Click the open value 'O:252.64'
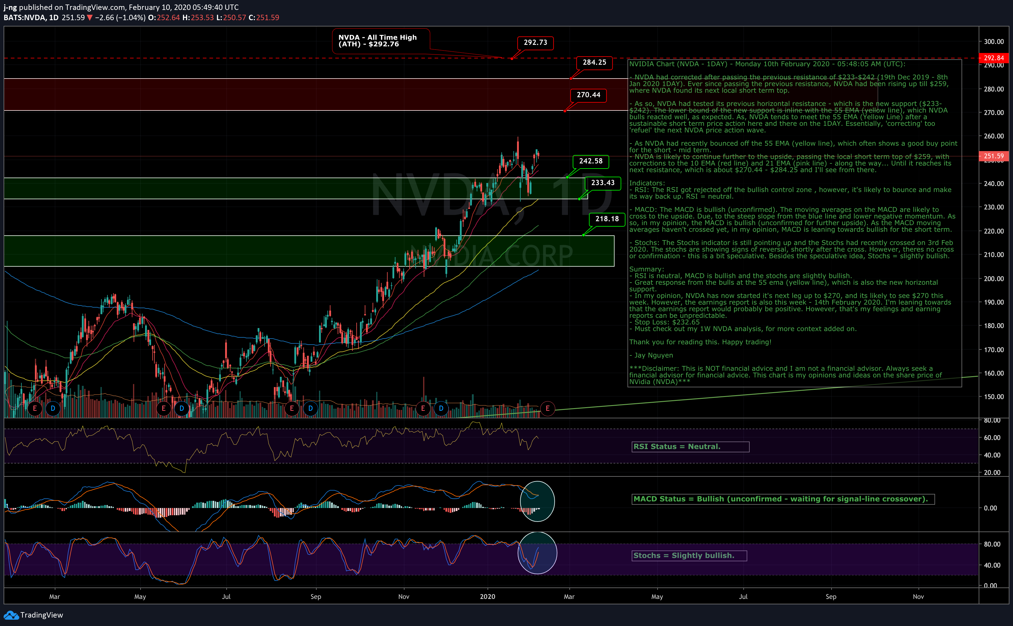This screenshot has height=626, width=1013. click(164, 18)
